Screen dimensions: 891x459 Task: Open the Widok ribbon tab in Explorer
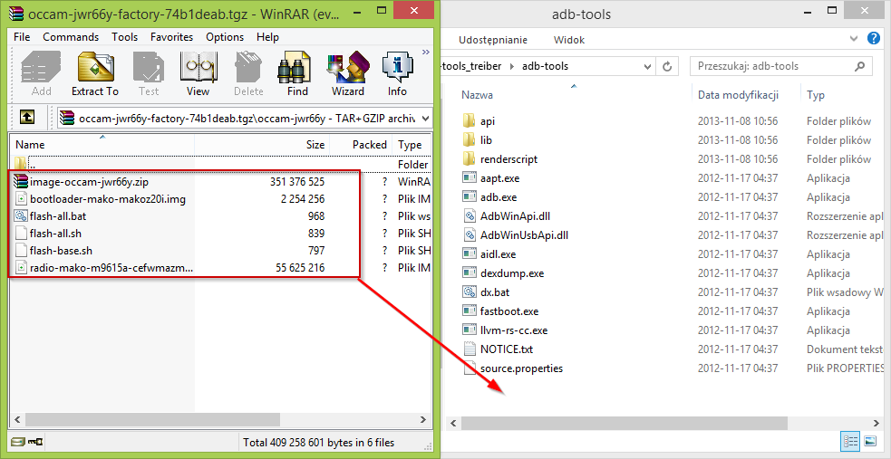[x=569, y=40]
